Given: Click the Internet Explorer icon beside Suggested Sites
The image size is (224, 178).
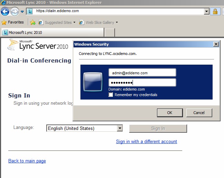Looking at the screenshot, I should pos(41,22).
